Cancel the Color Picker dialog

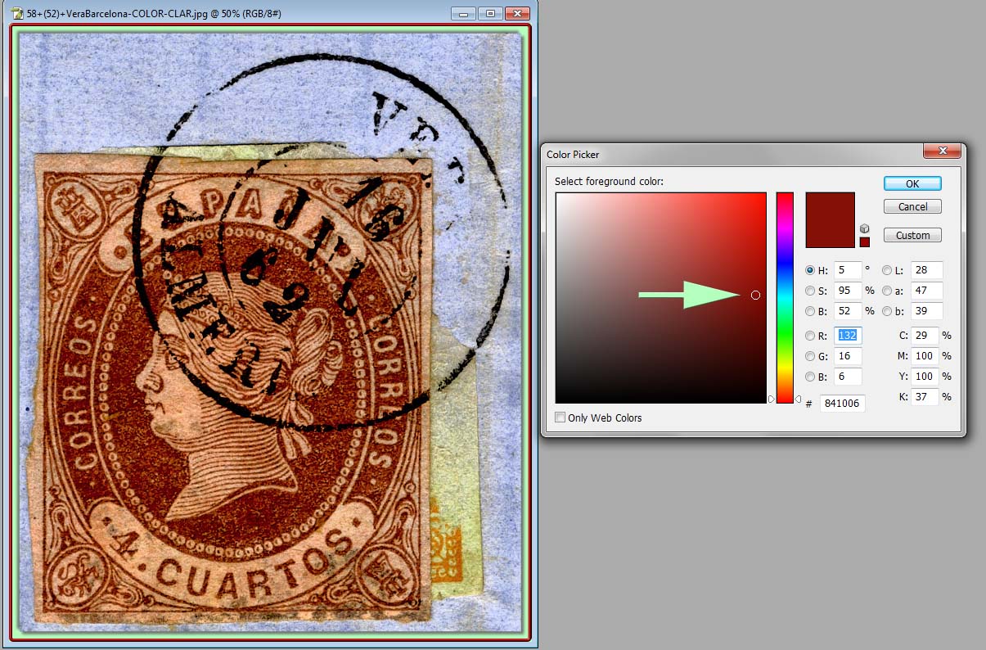click(912, 206)
